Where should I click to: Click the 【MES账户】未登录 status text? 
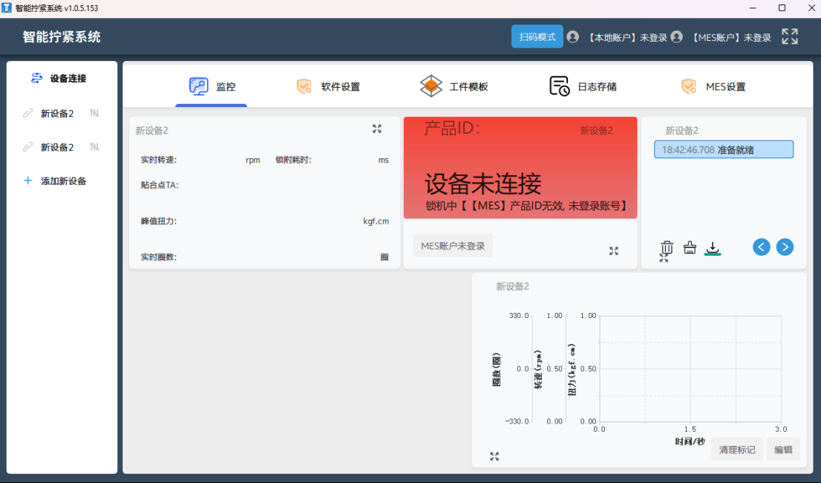(731, 37)
